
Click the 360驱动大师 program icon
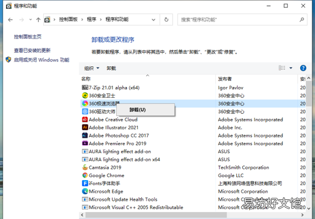pyautogui.click(x=85, y=111)
